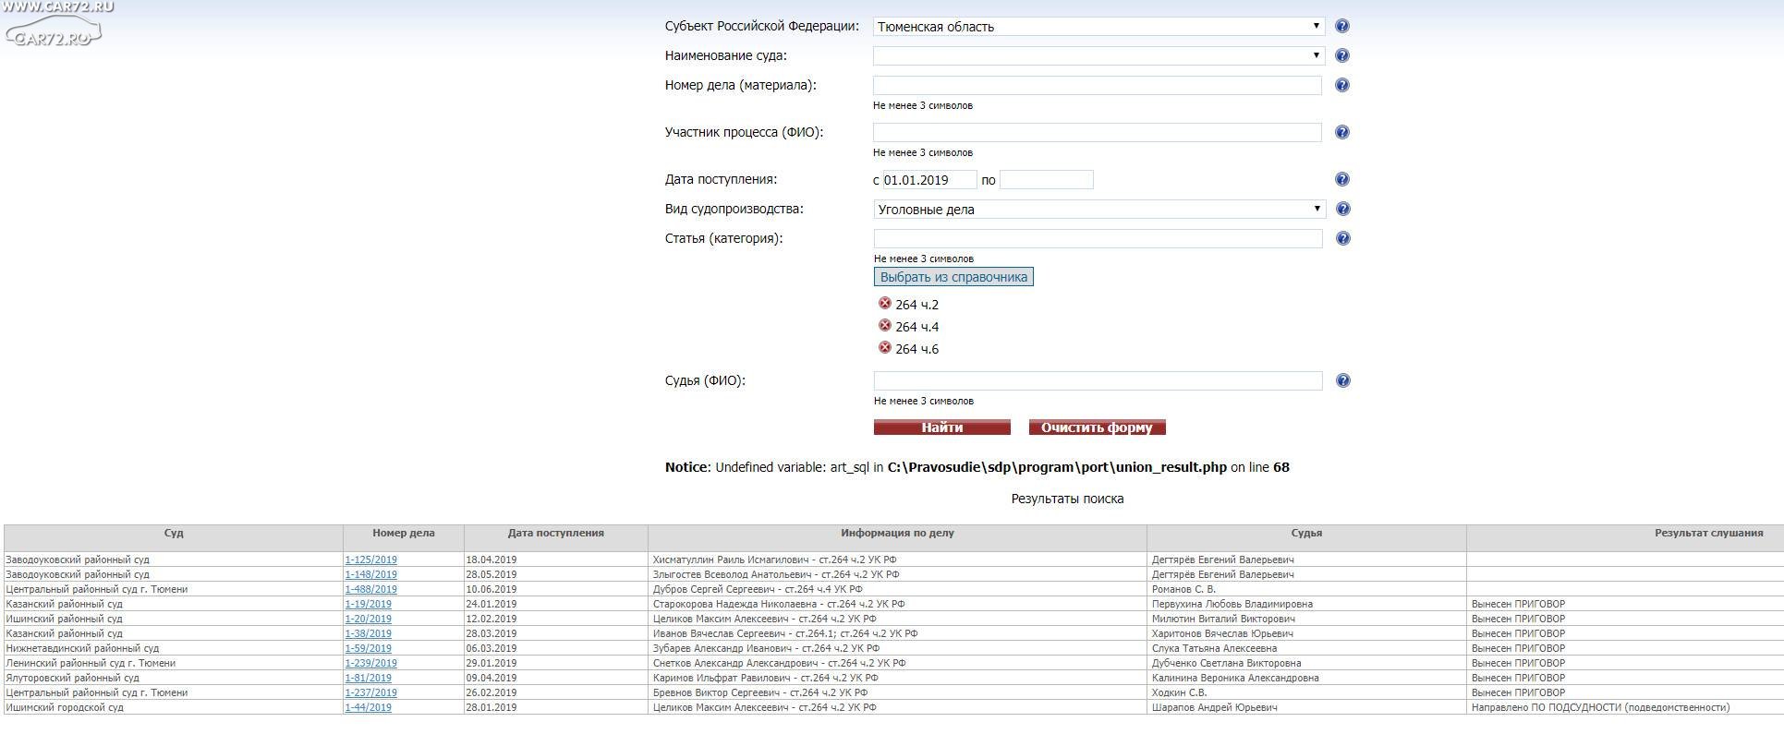Image resolution: width=1784 pixels, height=746 pixels.
Task: Open the Вид судопроизводства dropdown
Action: point(1098,210)
